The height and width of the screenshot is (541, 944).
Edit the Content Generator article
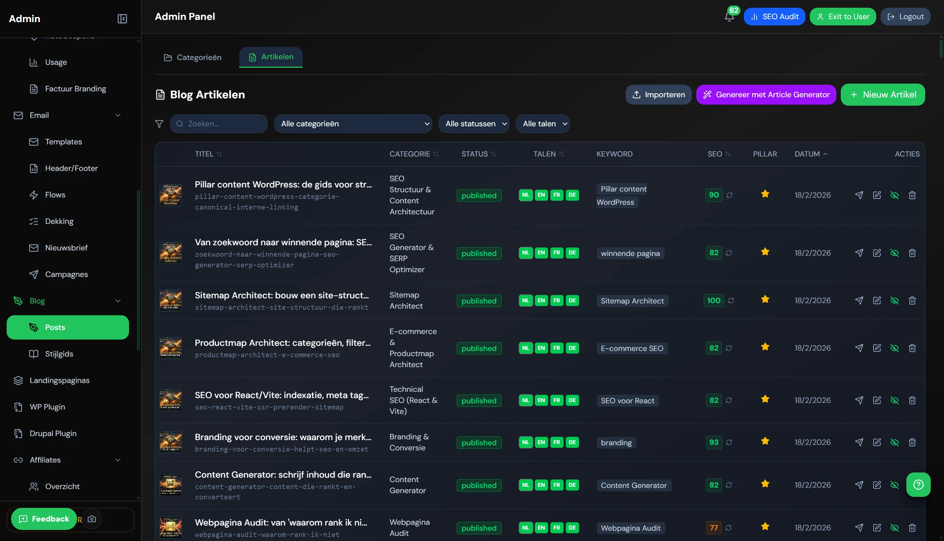click(877, 485)
